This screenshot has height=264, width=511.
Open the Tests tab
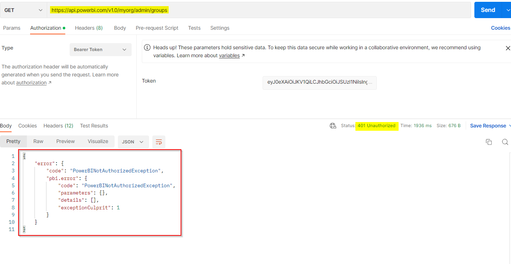(x=194, y=28)
